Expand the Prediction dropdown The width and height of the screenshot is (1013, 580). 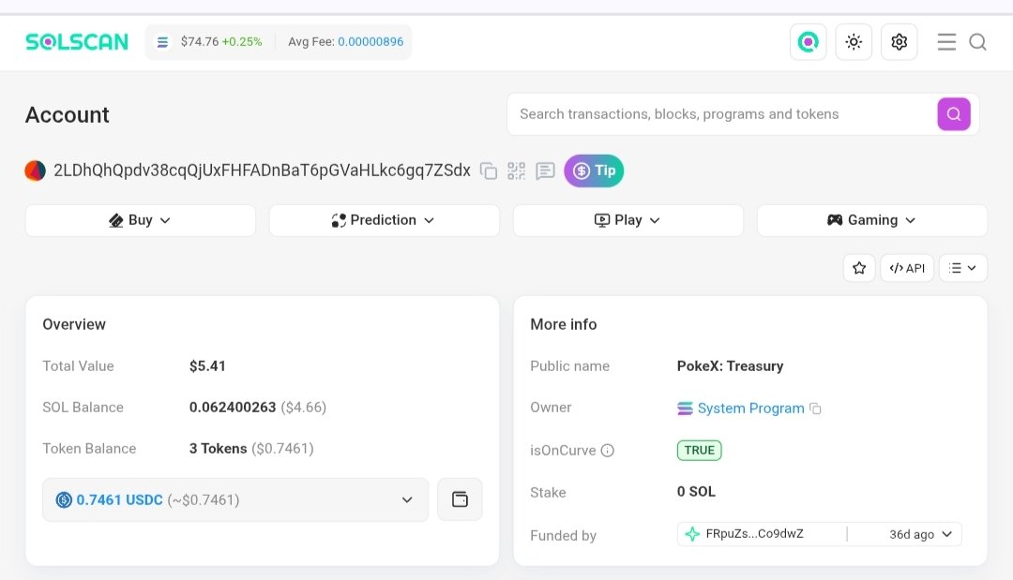click(x=384, y=220)
